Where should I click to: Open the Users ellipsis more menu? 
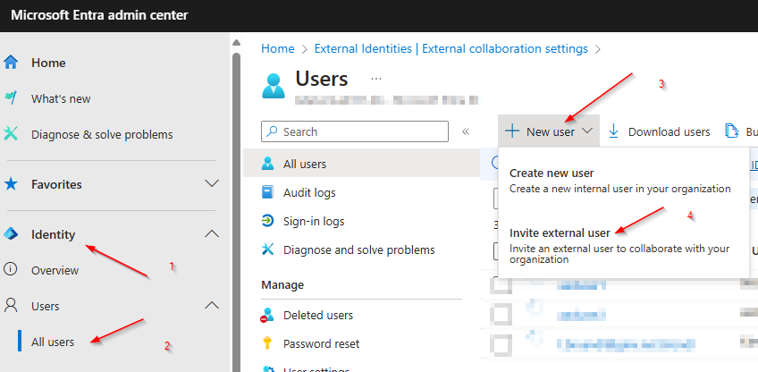coord(376,79)
